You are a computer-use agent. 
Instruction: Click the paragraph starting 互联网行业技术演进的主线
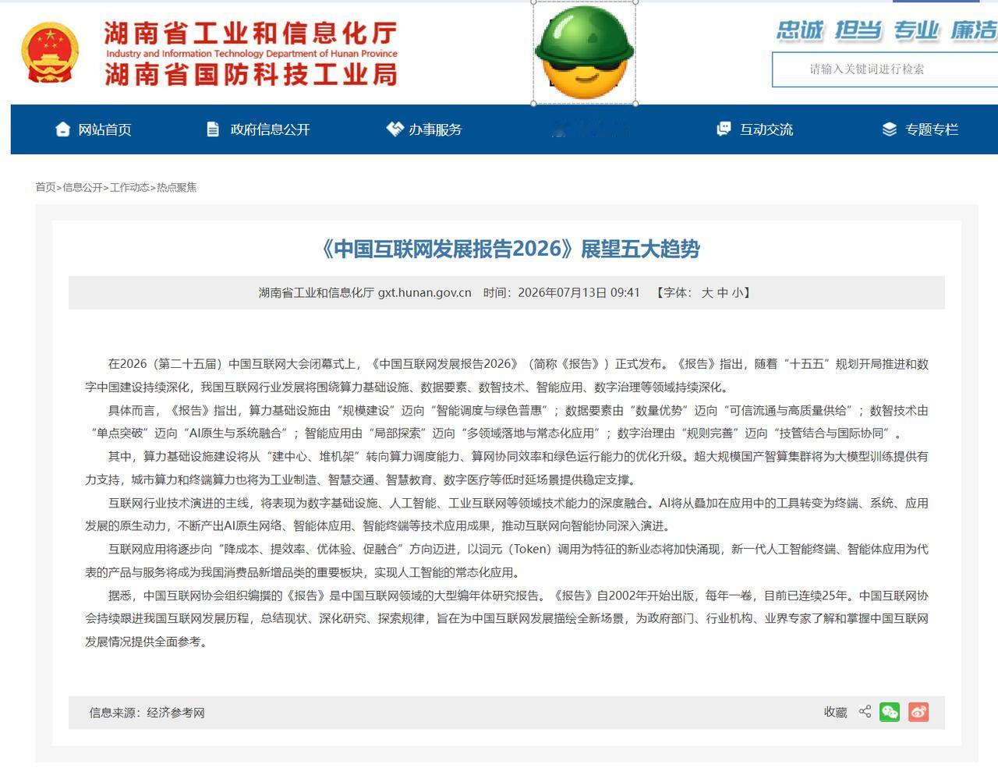point(507,515)
